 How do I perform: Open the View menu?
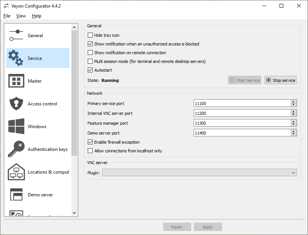coord(21,16)
